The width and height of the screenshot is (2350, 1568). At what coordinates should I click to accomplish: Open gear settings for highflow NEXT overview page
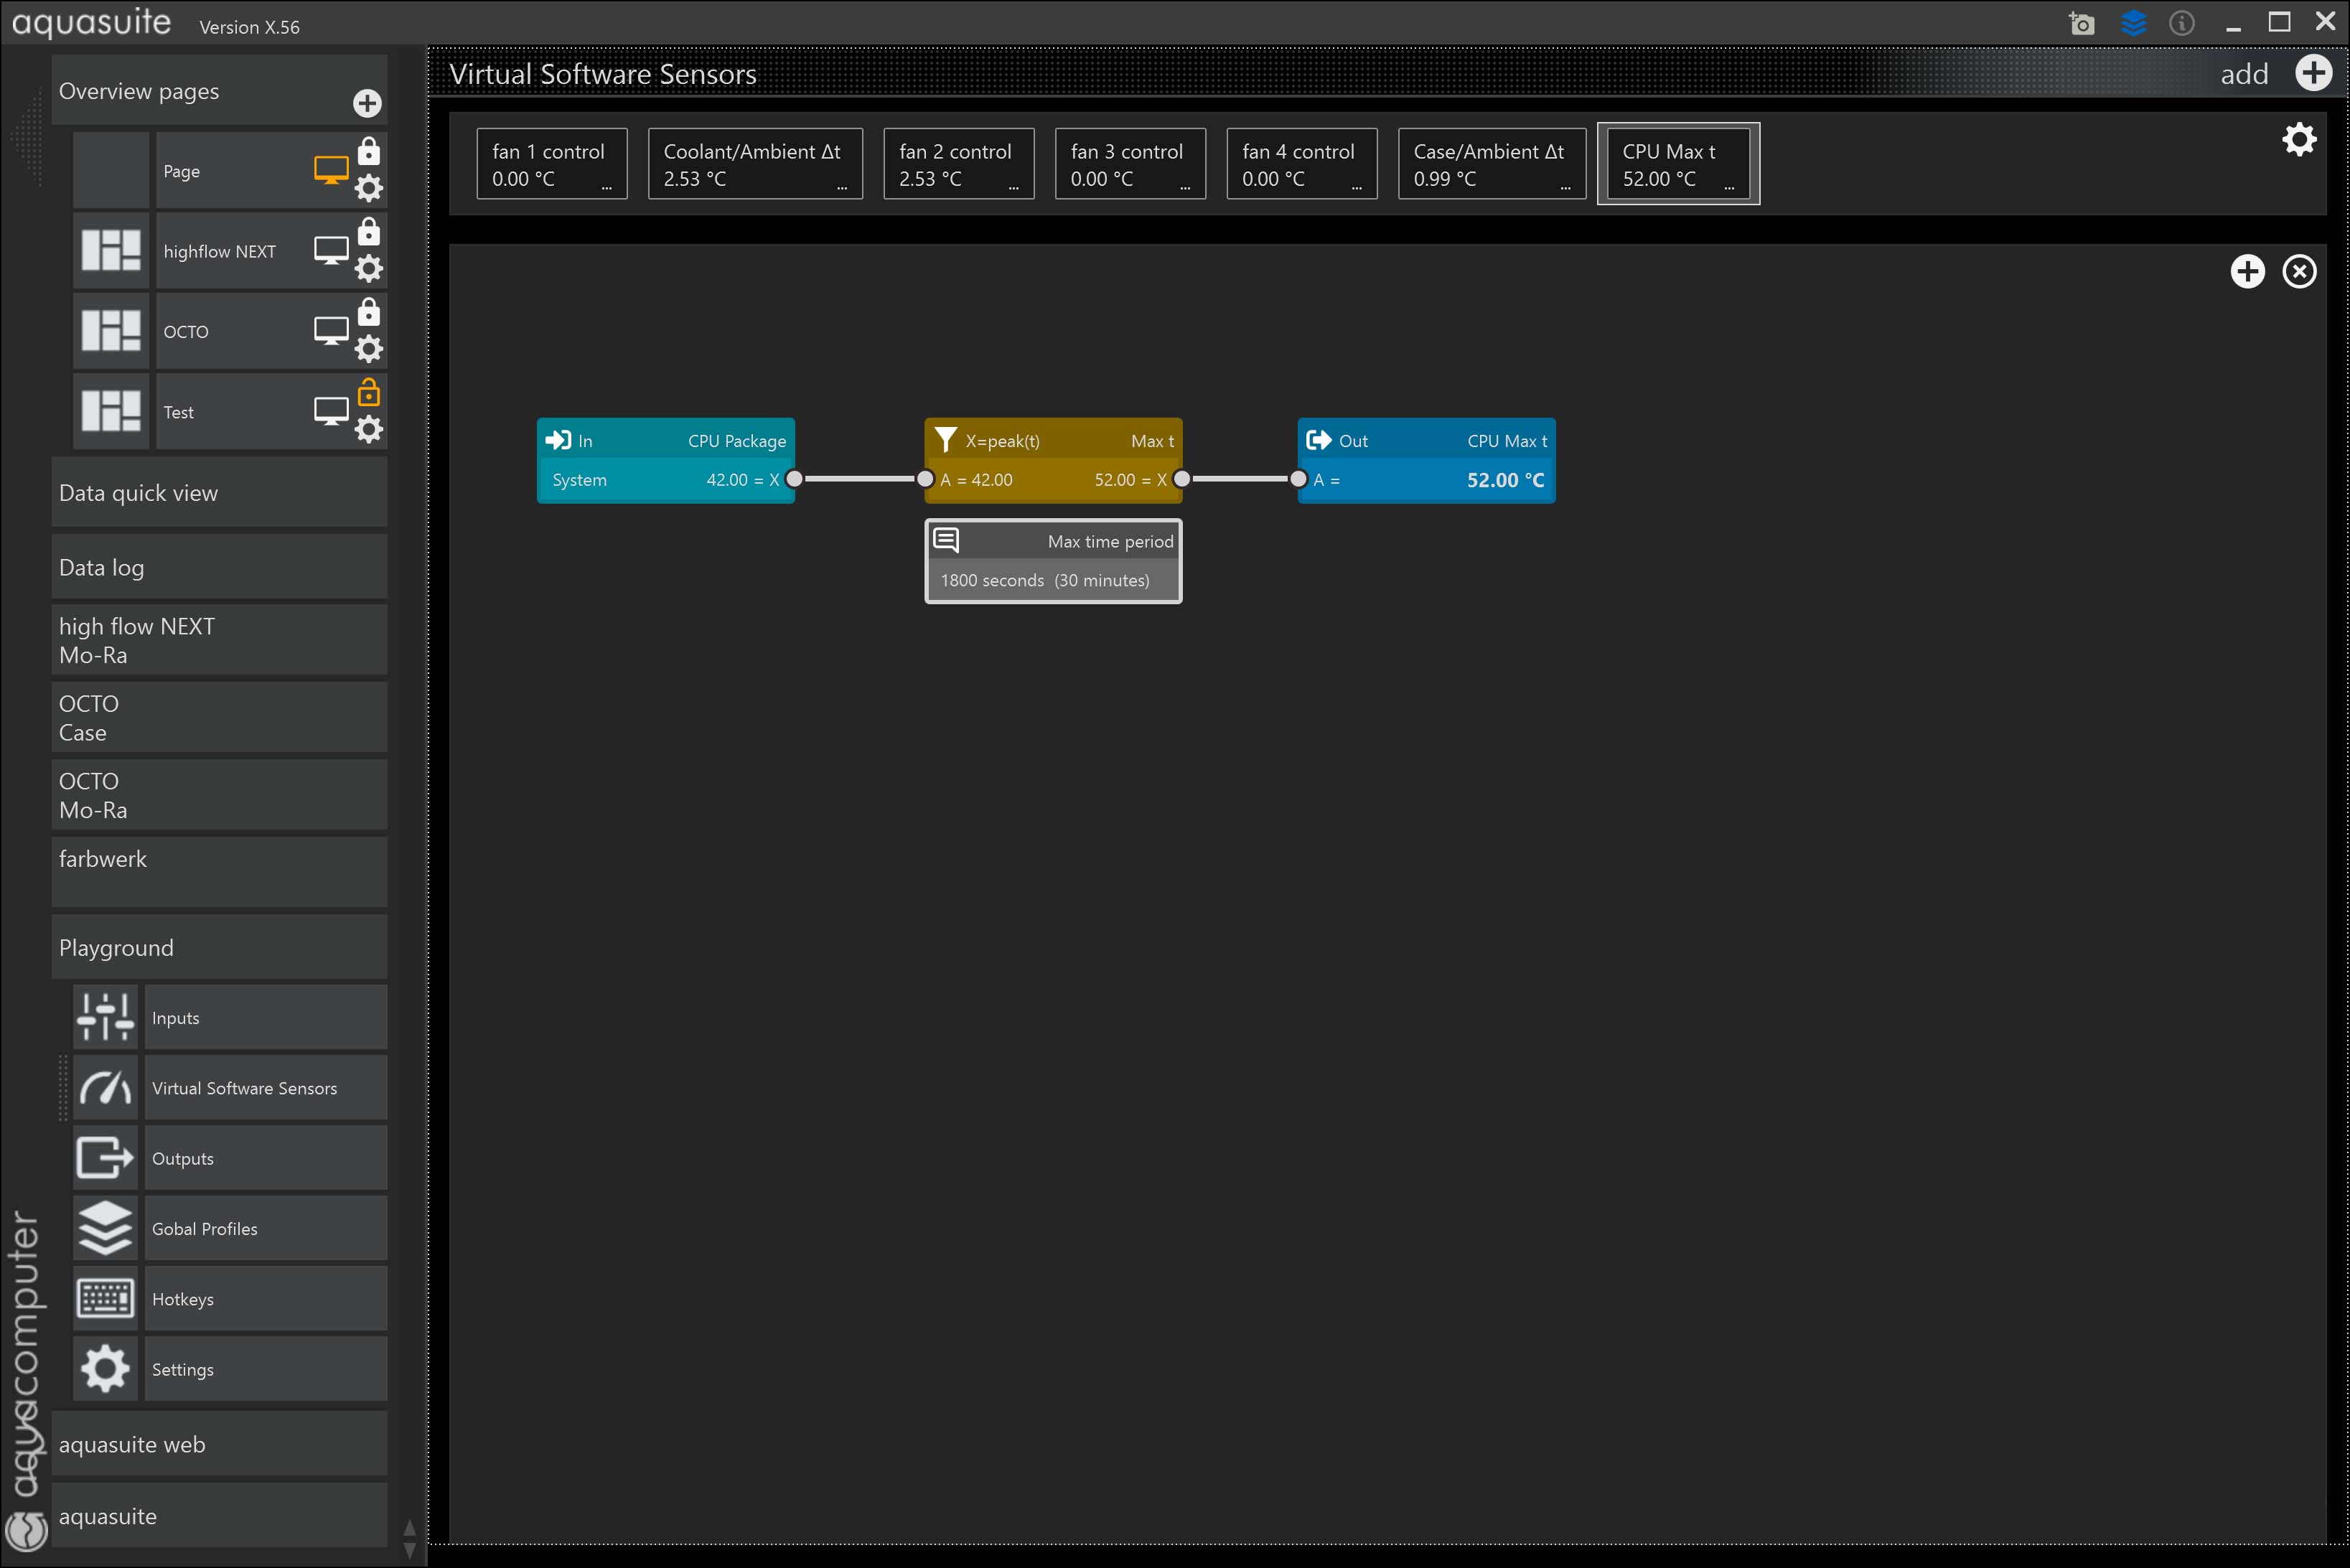[369, 268]
